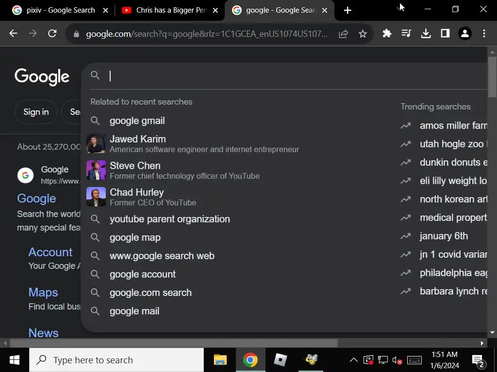Click the vertical scrollbar thumb

point(492,77)
